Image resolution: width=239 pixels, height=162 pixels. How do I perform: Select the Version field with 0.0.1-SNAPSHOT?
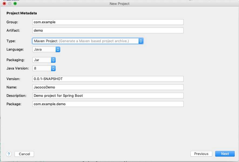108,79
